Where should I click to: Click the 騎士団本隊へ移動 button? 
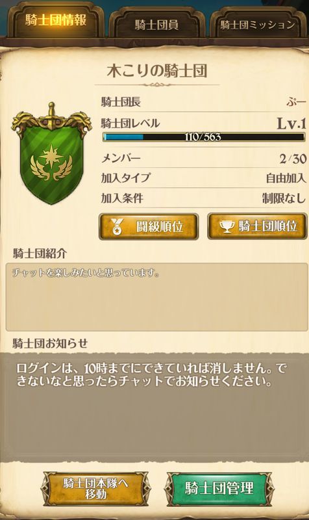pos(95,489)
